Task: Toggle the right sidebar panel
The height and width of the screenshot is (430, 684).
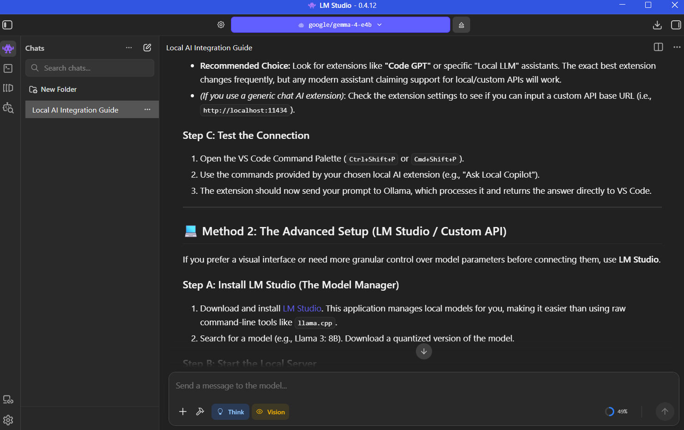Action: coord(676,25)
